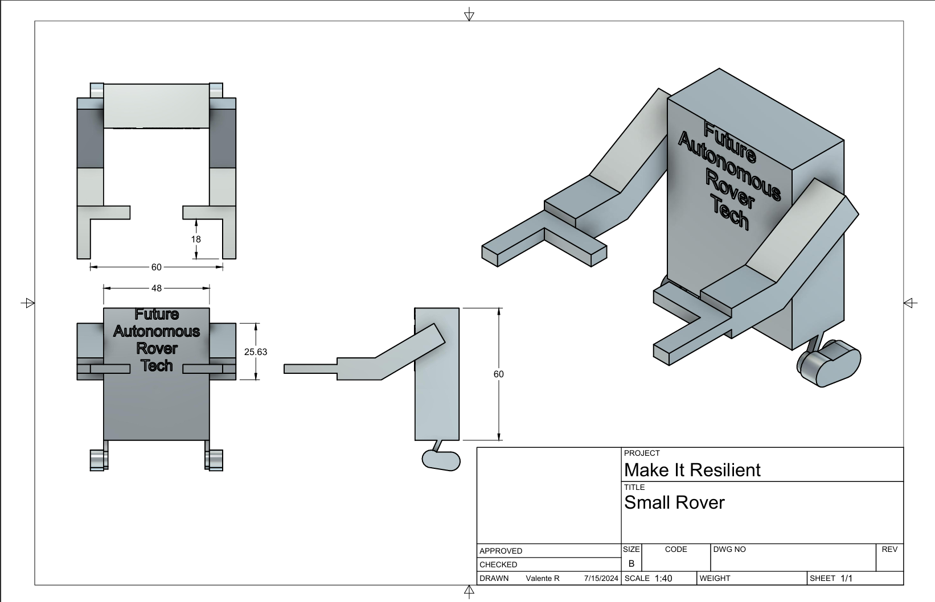Viewport: 935px width, 602px height.
Task: Select the 60 height dimension beside side view
Action: pyautogui.click(x=499, y=374)
